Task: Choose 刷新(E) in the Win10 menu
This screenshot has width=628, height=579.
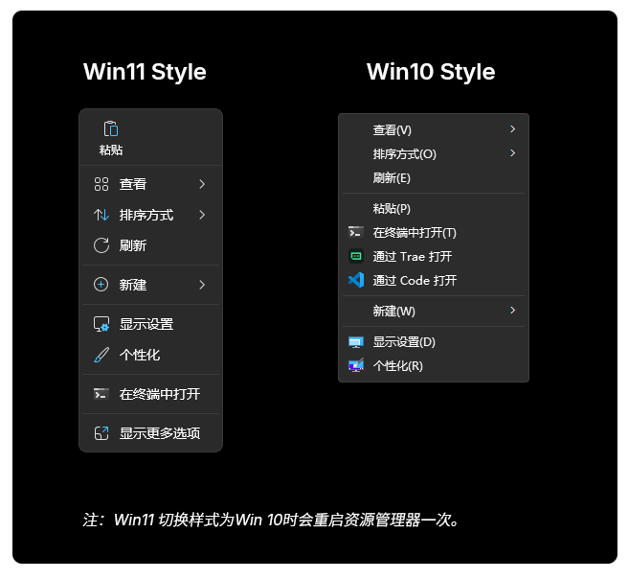Action: coord(434,177)
